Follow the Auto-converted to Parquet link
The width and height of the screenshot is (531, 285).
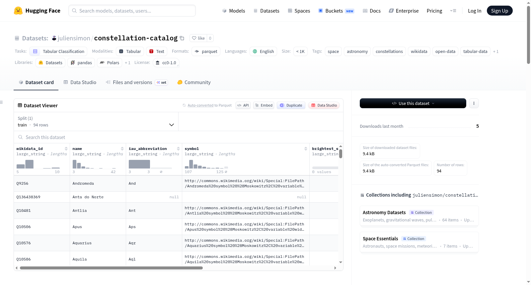tap(207, 105)
